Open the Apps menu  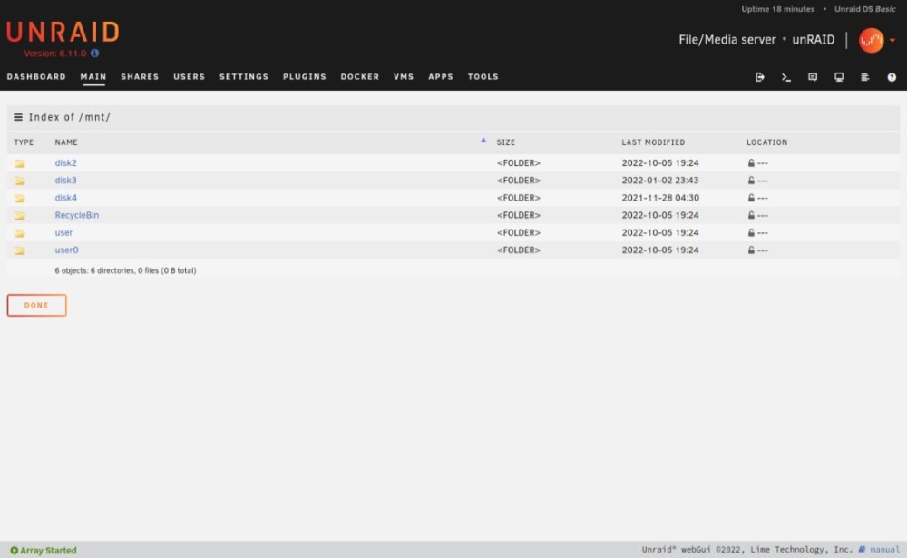pos(441,76)
